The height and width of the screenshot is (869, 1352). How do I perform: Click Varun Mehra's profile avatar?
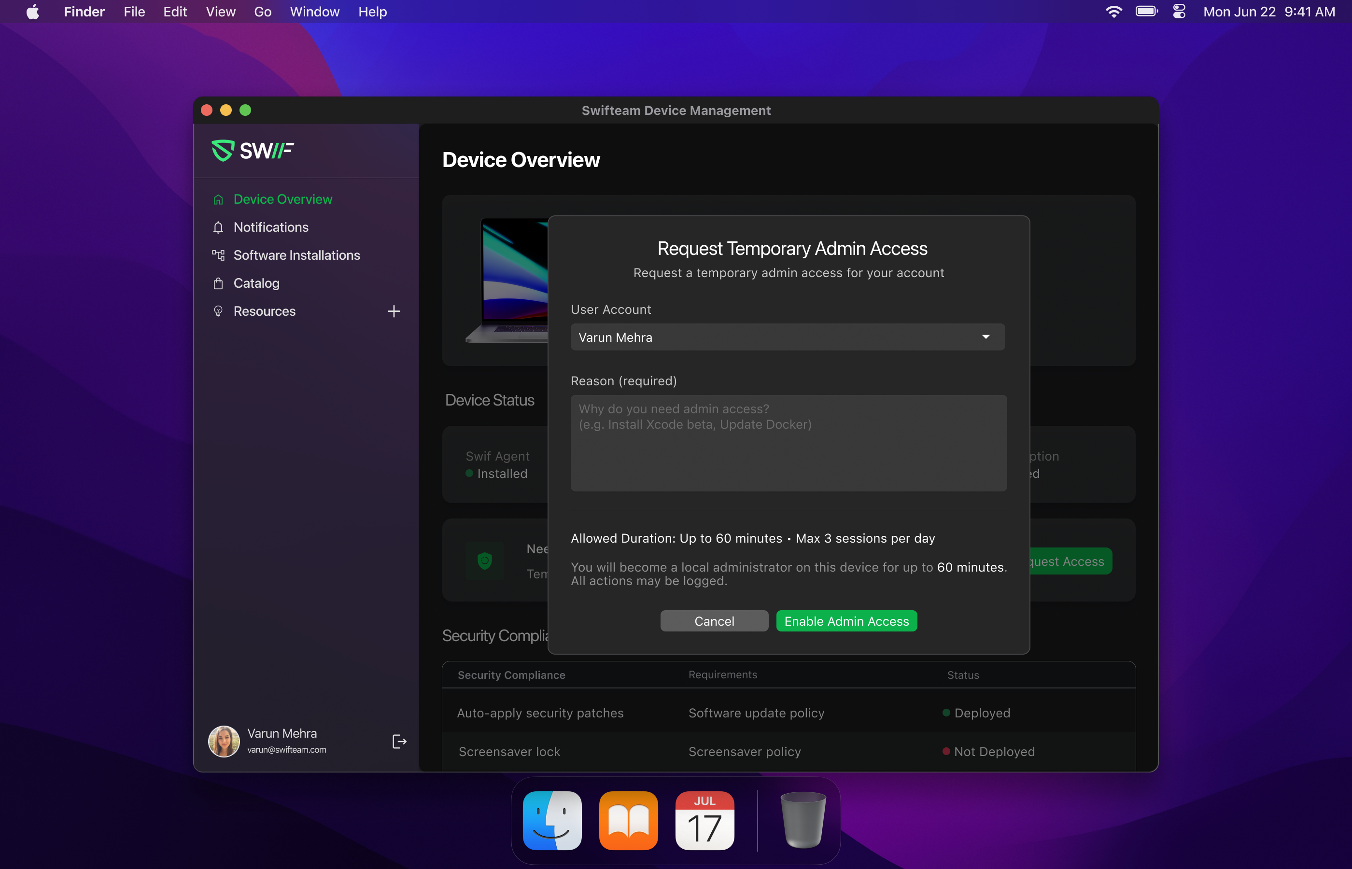pyautogui.click(x=224, y=741)
